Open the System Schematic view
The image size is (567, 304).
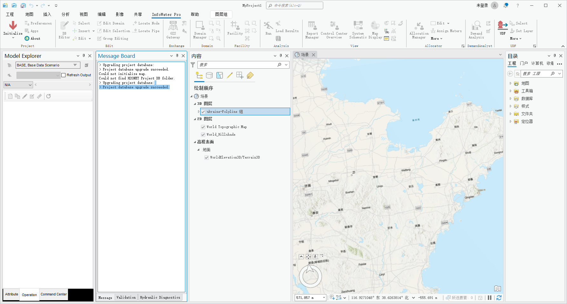point(358,30)
